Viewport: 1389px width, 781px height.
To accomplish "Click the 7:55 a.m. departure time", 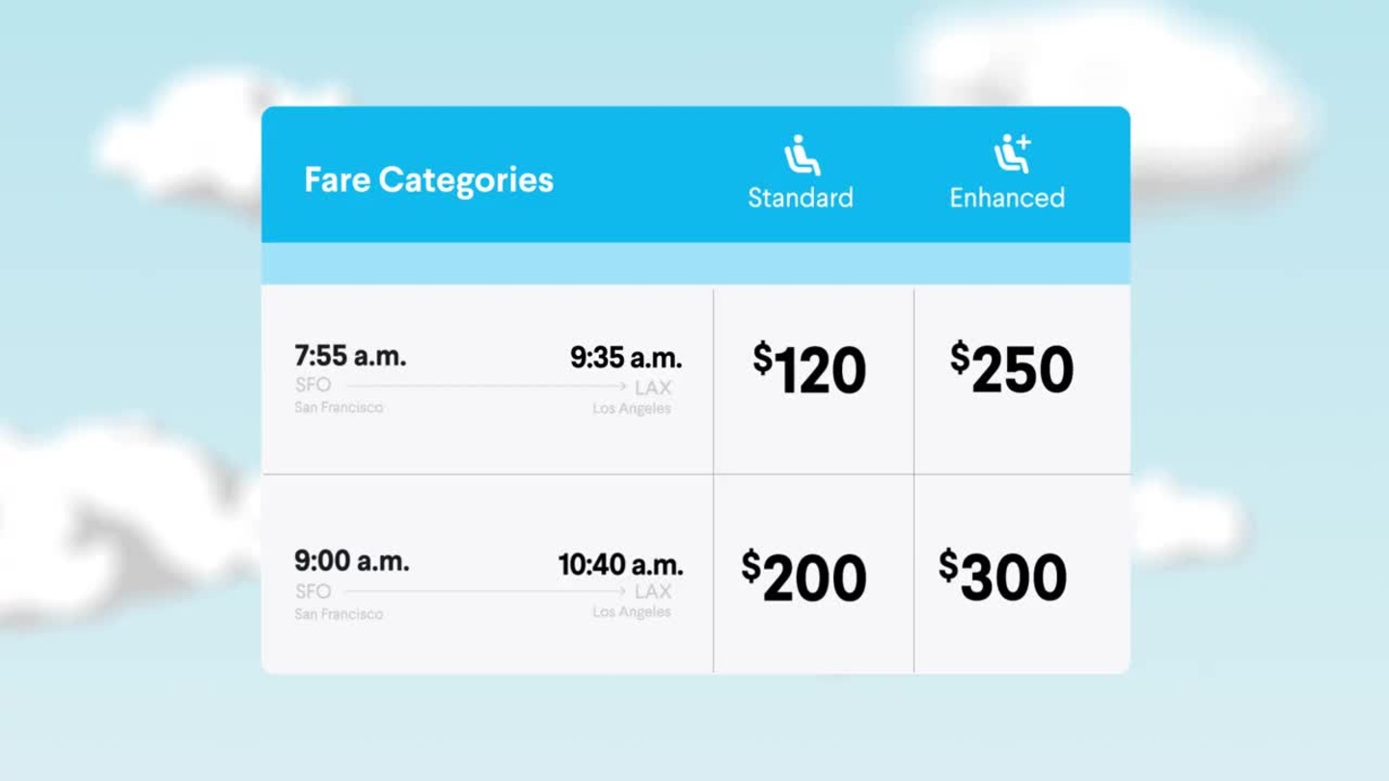I will pyautogui.click(x=350, y=356).
